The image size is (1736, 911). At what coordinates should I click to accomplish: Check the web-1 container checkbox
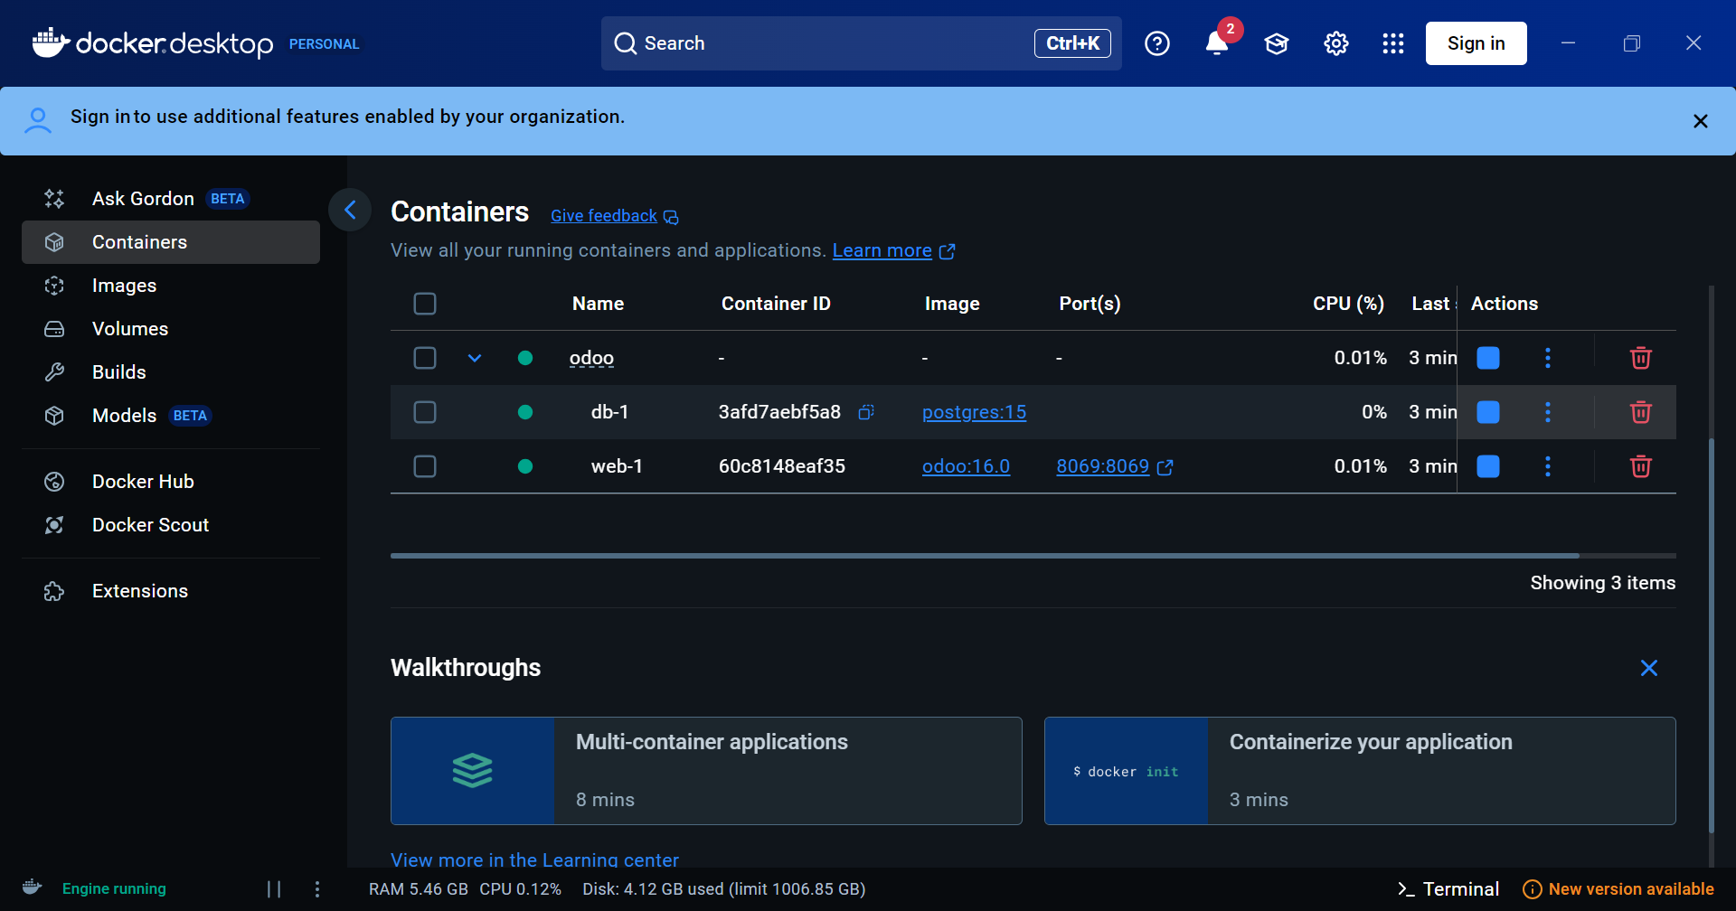[x=425, y=466]
